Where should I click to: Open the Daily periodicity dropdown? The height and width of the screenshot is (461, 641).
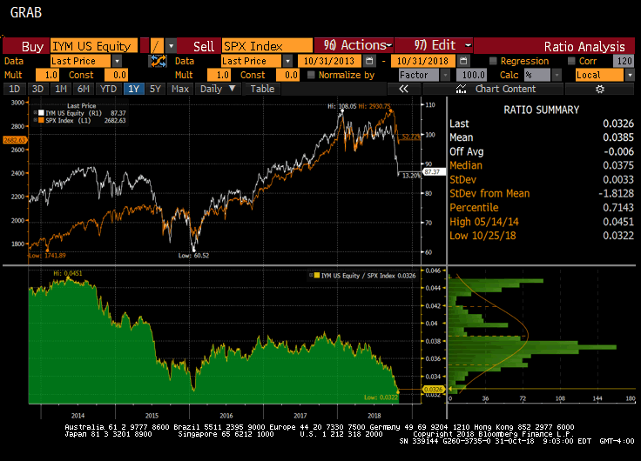(218, 89)
